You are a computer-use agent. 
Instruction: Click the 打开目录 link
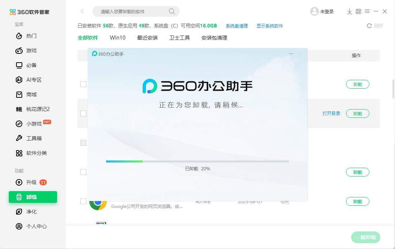pos(331,114)
